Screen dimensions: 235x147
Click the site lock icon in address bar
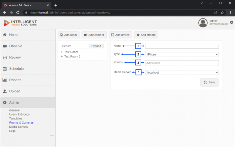(26, 13)
